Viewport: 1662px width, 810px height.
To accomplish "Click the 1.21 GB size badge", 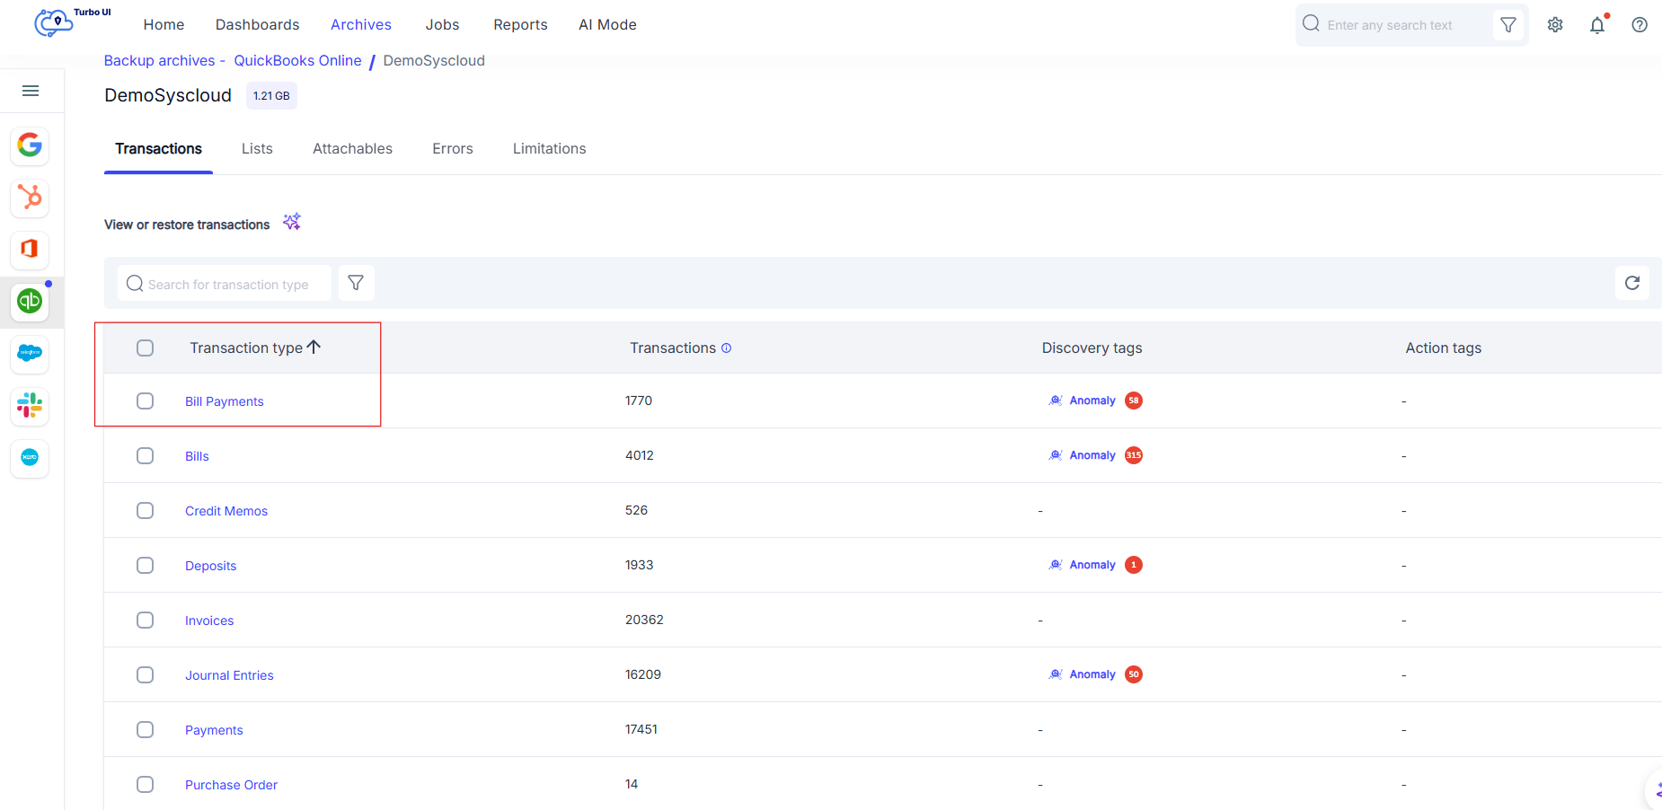I will pos(271,96).
